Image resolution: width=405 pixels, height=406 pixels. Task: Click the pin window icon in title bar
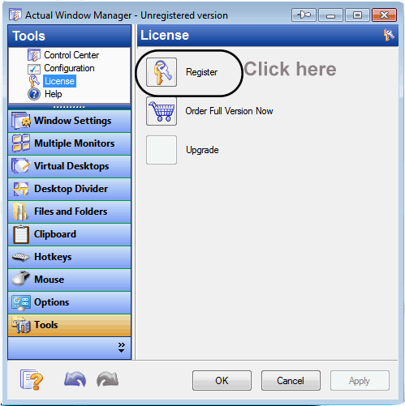tap(304, 15)
